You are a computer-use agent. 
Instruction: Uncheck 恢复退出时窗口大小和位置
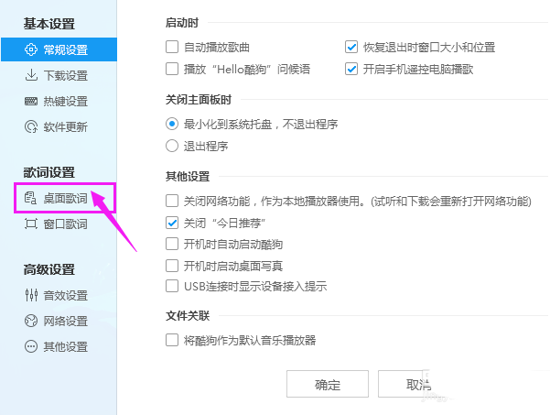pyautogui.click(x=350, y=47)
